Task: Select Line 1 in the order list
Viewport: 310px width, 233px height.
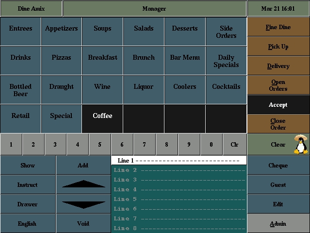Action: (x=179, y=160)
